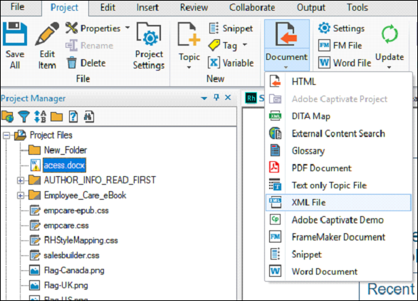Click the Update refresh icon
This screenshot has height=301, width=418.
390,34
